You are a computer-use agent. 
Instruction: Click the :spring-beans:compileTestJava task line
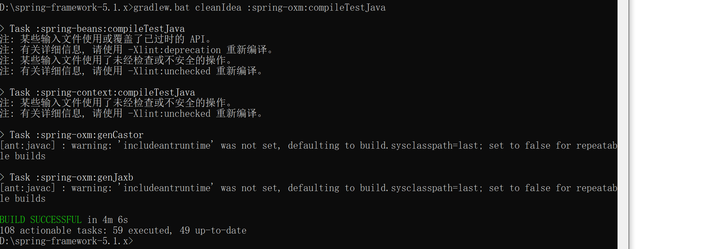97,29
